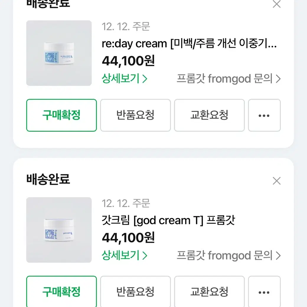Click chevron next to second fromgod 문의
Screen dimensions: 307x307
pos(278,256)
